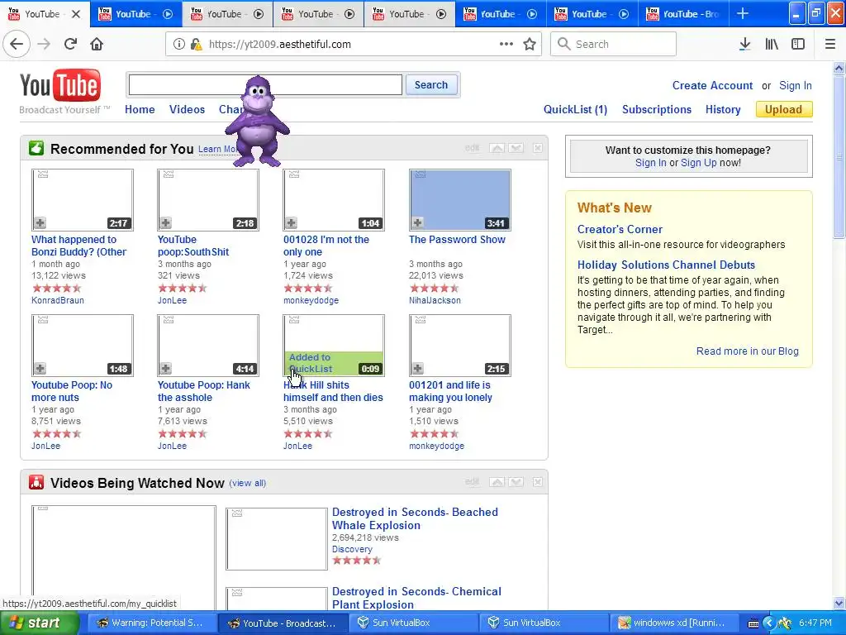846x635 pixels.
Task: Open the Firefox hamburger menu
Action: pos(829,44)
